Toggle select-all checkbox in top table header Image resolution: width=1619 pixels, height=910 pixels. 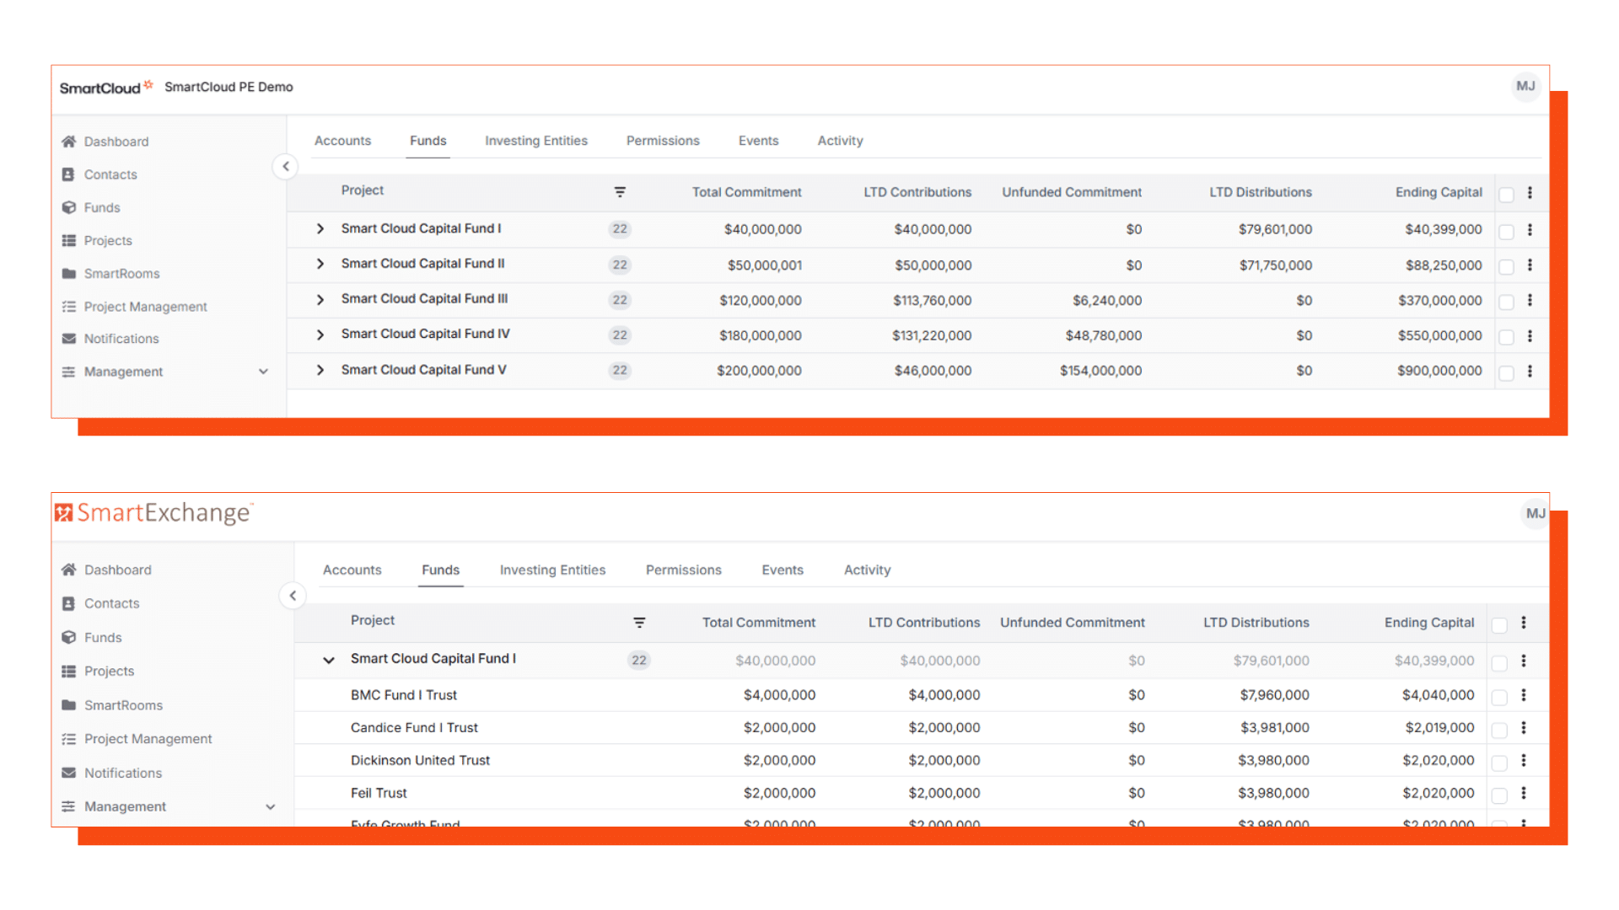1506,195
